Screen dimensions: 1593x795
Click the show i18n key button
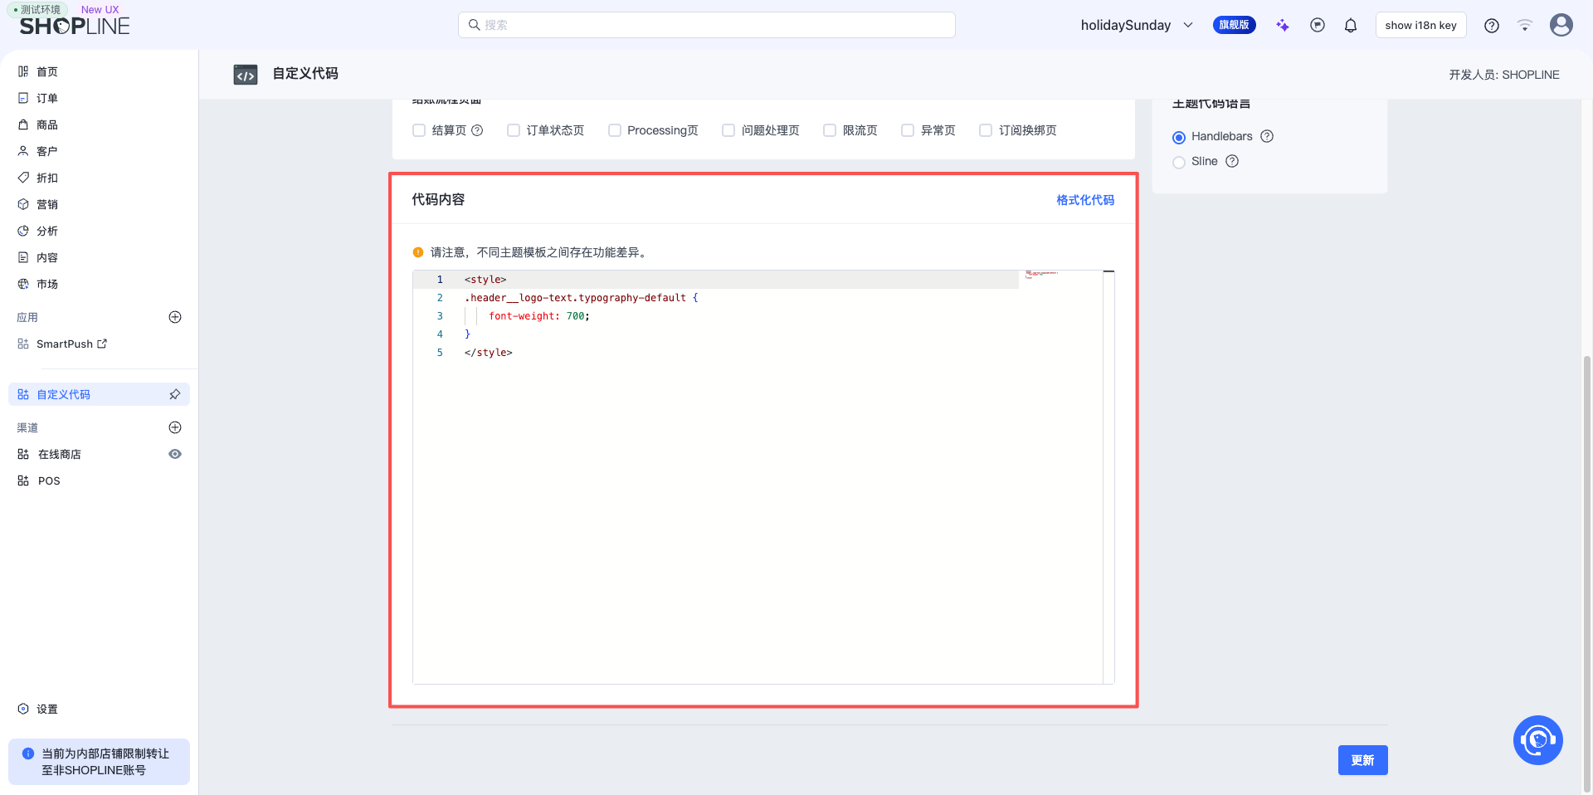pos(1420,25)
